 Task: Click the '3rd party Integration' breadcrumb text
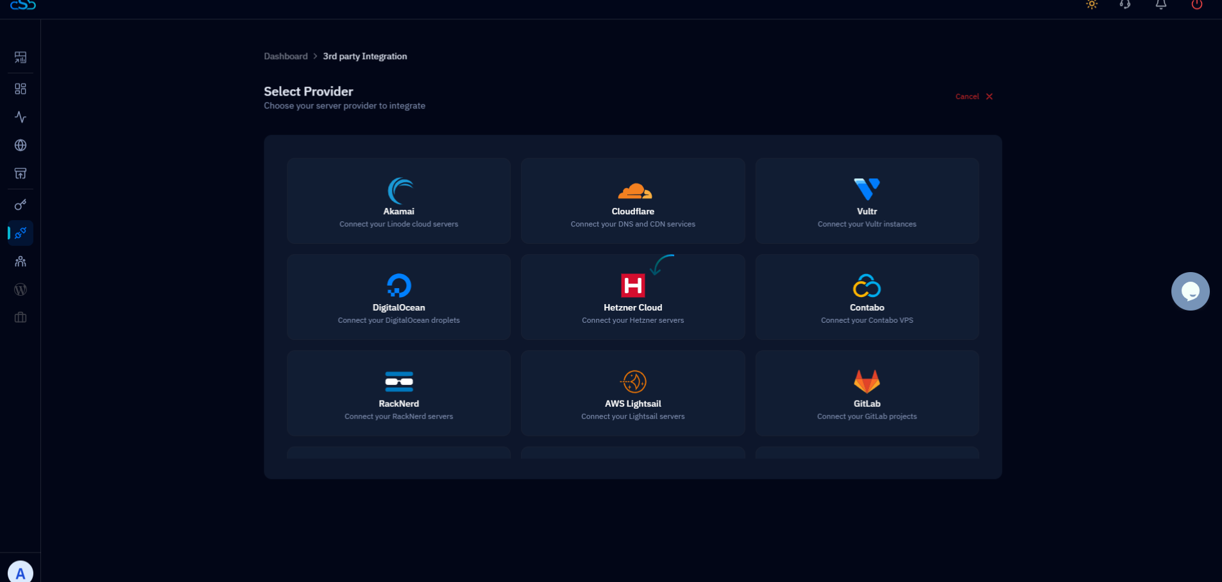365,56
